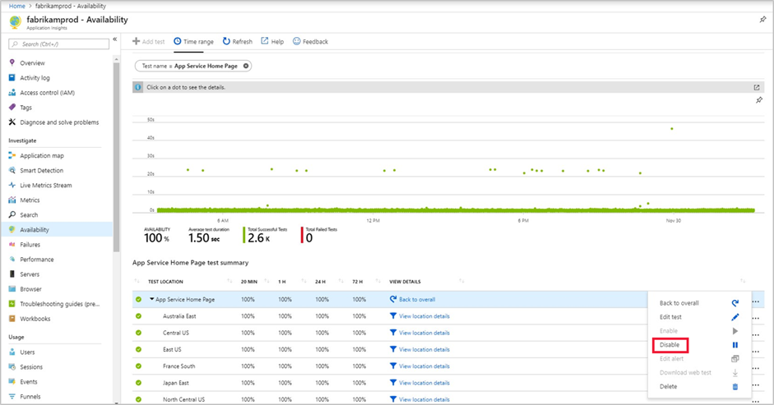Image resolution: width=774 pixels, height=405 pixels.
Task: Click the sidebar search input field
Action: tap(59, 44)
